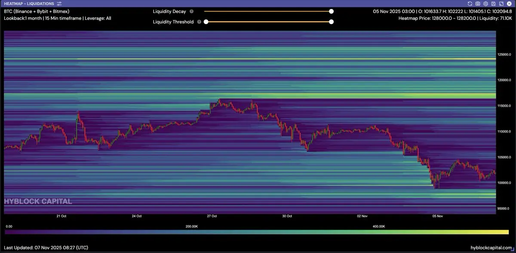516x253 pixels.
Task: Click the 115000.0 price axis label
Action: [505, 106]
